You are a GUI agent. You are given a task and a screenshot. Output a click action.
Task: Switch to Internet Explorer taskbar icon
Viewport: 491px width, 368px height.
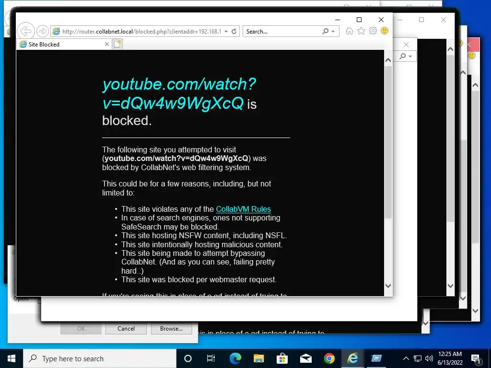pos(352,358)
